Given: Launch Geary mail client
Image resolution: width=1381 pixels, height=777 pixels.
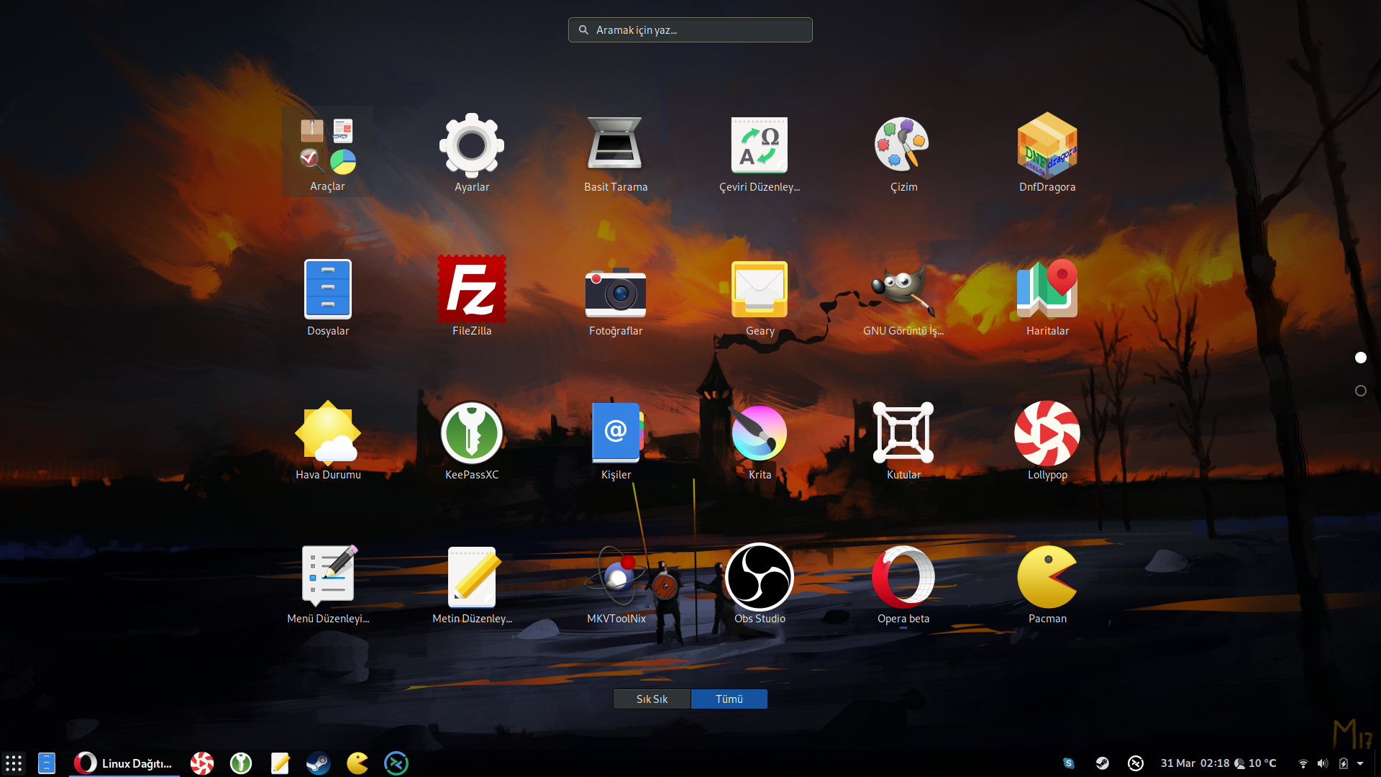Looking at the screenshot, I should click(760, 296).
